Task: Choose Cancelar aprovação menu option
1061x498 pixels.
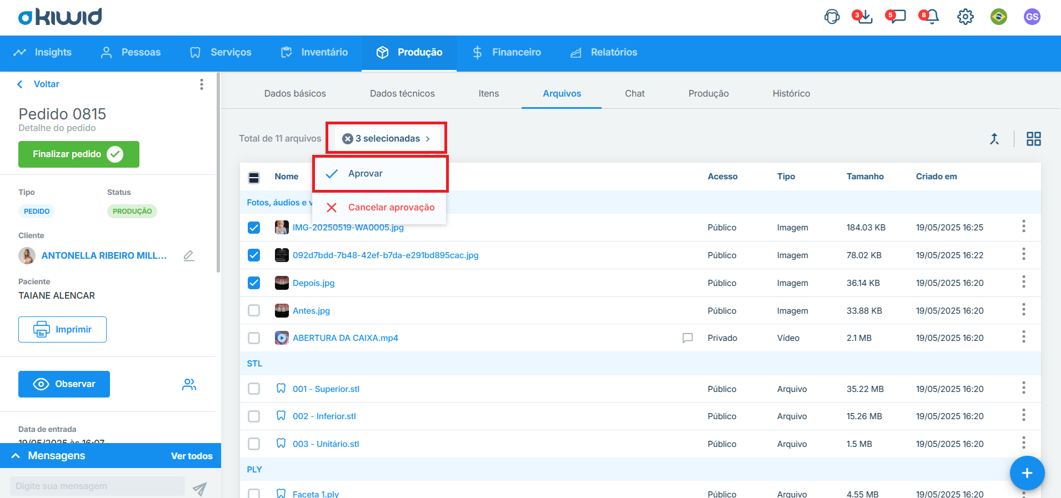Action: (380, 207)
